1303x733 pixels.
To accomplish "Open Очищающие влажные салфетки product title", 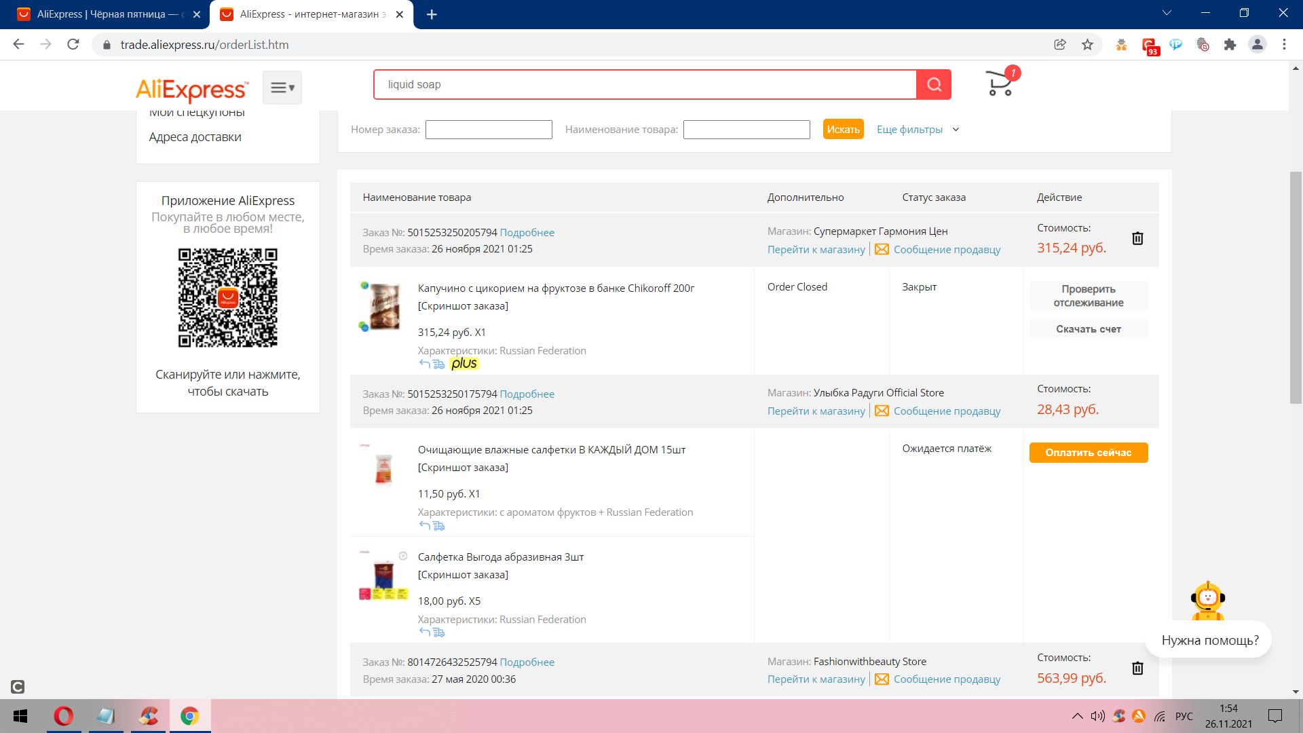I will 552,450.
